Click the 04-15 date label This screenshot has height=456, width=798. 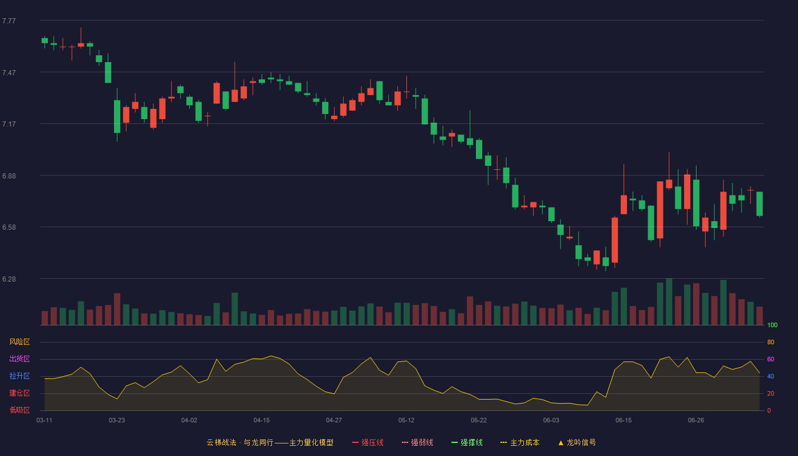(x=262, y=420)
